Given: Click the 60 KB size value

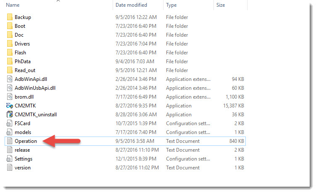Looking at the screenshot, I should click(238, 88).
